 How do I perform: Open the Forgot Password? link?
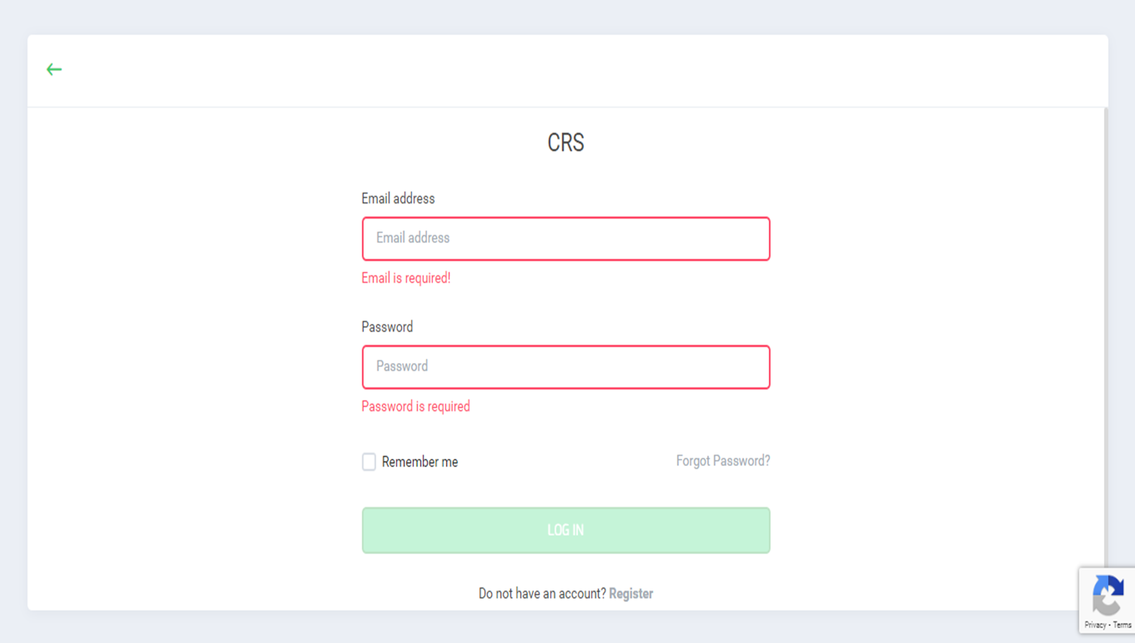pyautogui.click(x=723, y=461)
